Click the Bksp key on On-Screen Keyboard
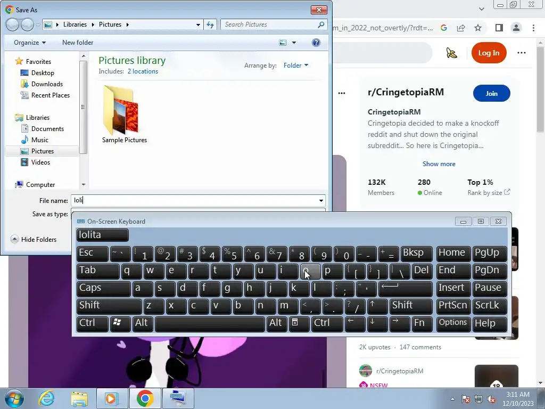The height and width of the screenshot is (409, 545). tap(416, 253)
